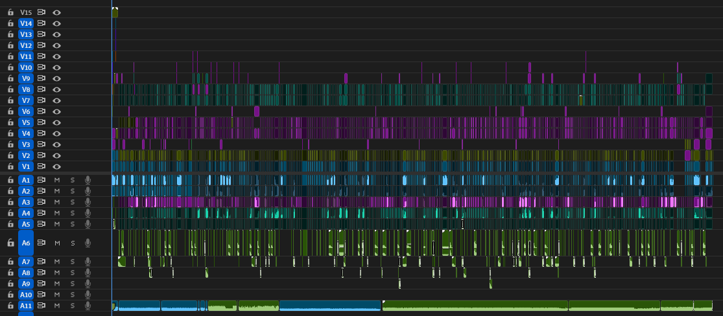Mute audio track A3
Image resolution: width=723 pixels, height=316 pixels.
(57, 202)
